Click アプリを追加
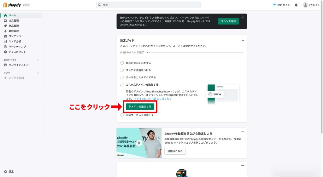Viewport: 323px width, 177px height. click(16, 78)
